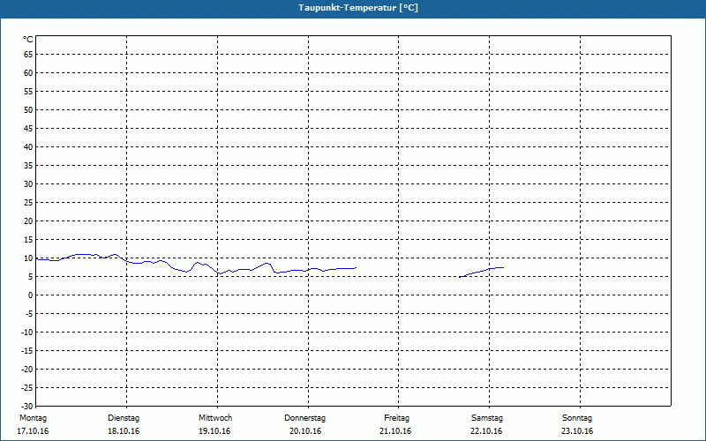The height and width of the screenshot is (441, 706).
Task: Click the Freitag day label
Action: tap(396, 418)
